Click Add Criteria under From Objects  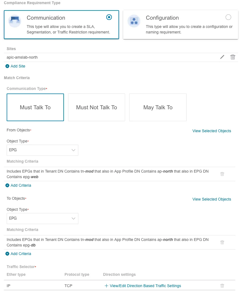pos(20,185)
